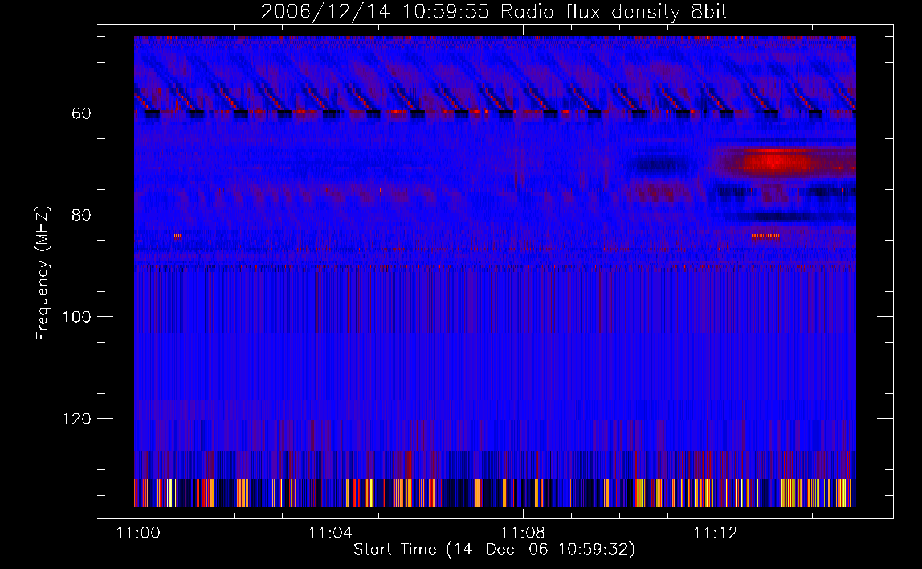Click the plot title '2006/12/14 10:59:55 Radio flux density 8bit'
Viewport: 922px width, 569px height.
[x=494, y=12]
